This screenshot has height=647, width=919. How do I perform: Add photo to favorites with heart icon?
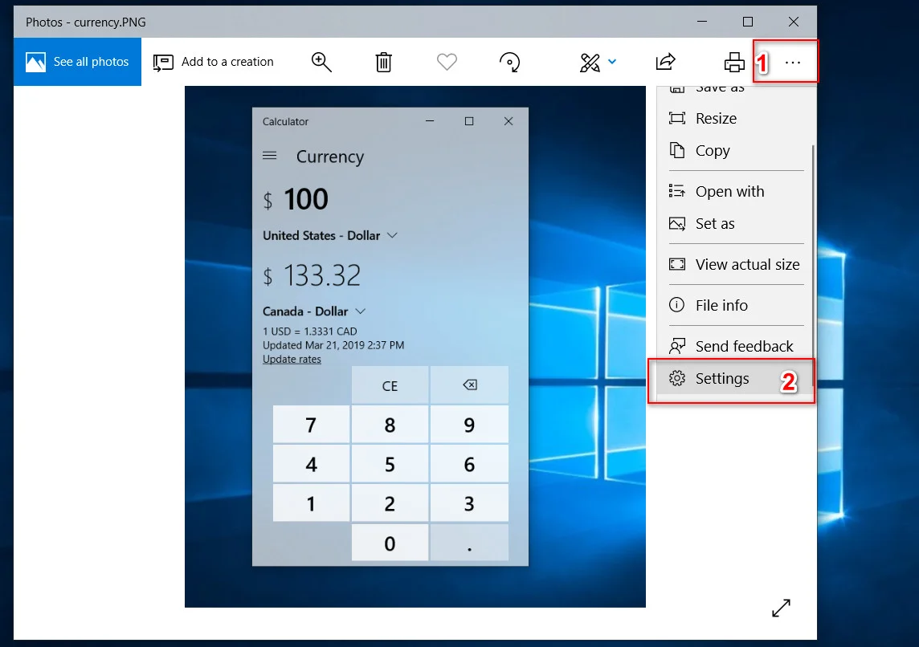(x=447, y=62)
